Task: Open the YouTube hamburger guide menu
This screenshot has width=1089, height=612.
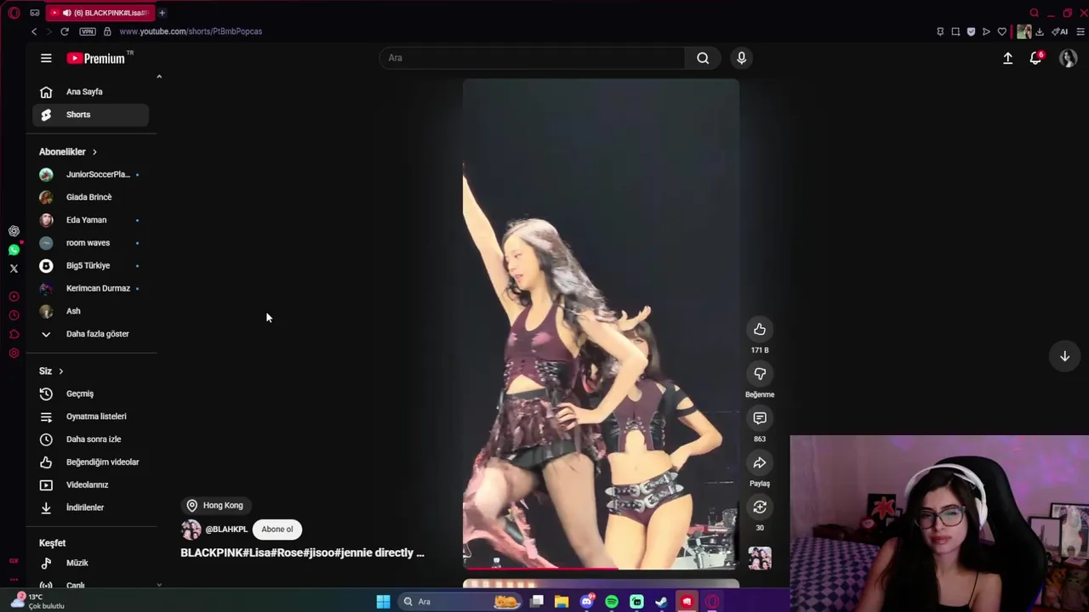Action: (46, 58)
